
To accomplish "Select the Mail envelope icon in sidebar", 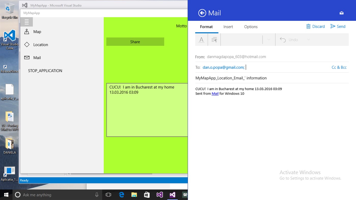I will [x=27, y=57].
